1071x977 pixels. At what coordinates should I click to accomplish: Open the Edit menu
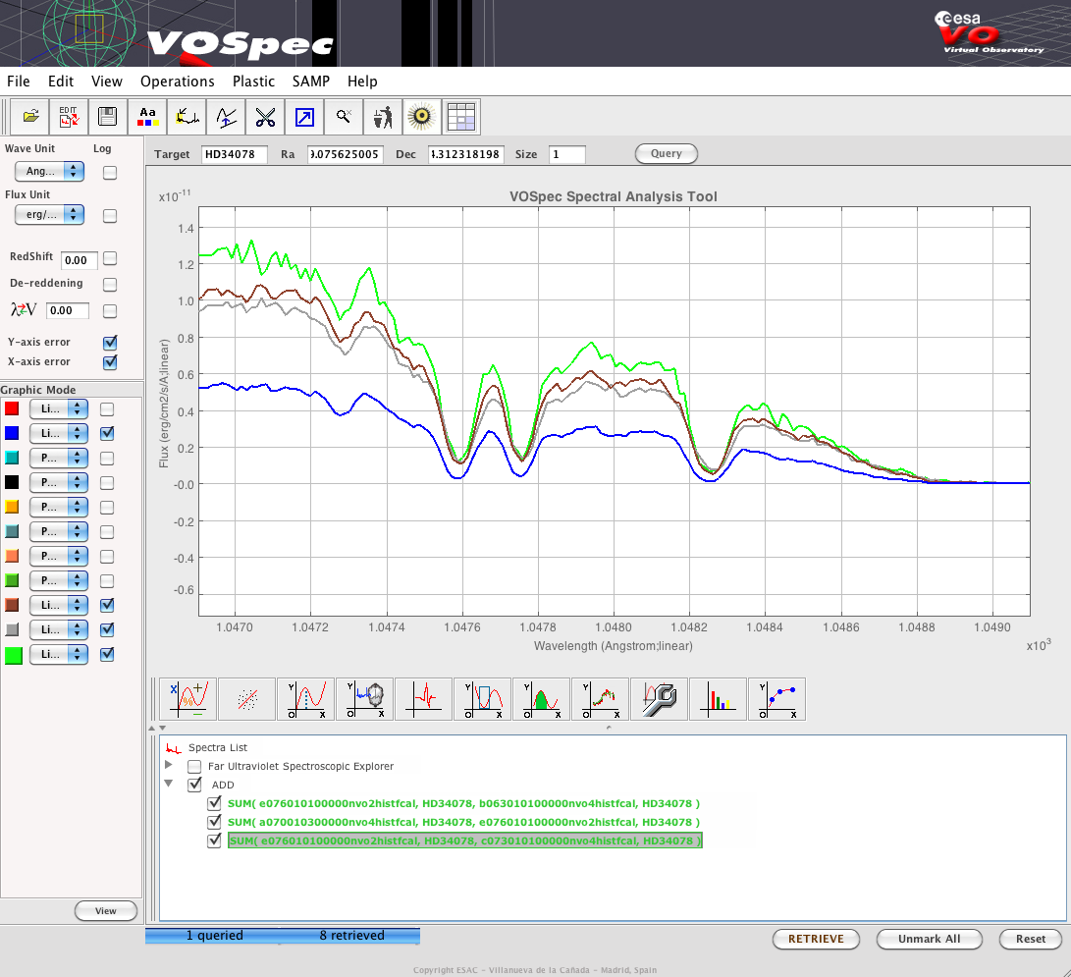pyautogui.click(x=61, y=81)
